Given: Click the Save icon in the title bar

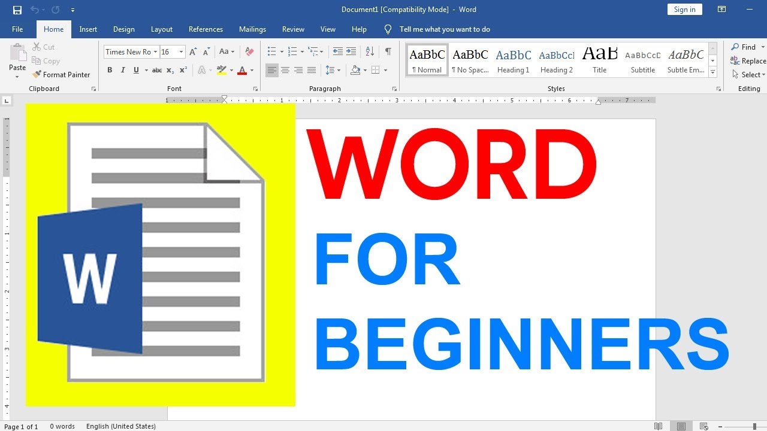Looking at the screenshot, I should pyautogui.click(x=17, y=10).
